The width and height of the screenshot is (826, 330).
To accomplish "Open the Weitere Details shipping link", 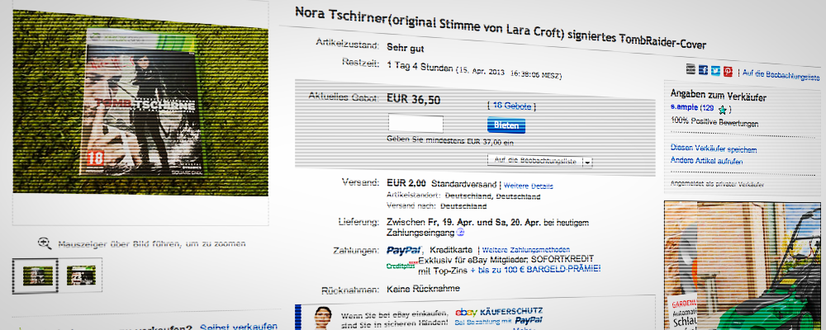I will click(529, 186).
